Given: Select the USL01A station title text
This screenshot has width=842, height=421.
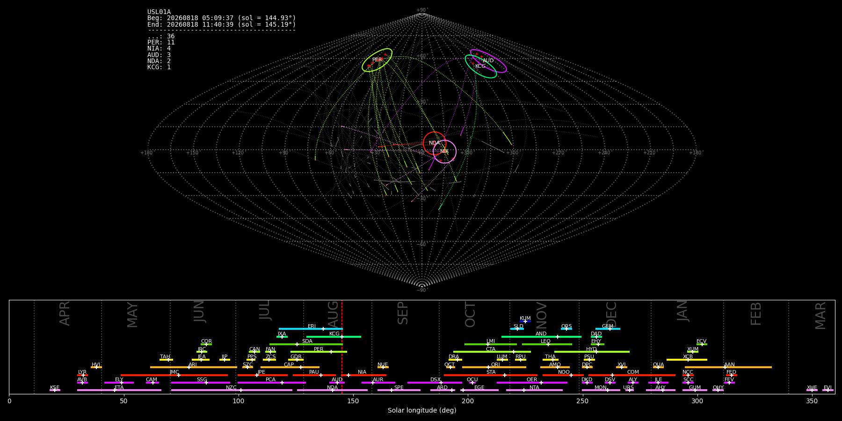Looking at the screenshot, I should (159, 12).
